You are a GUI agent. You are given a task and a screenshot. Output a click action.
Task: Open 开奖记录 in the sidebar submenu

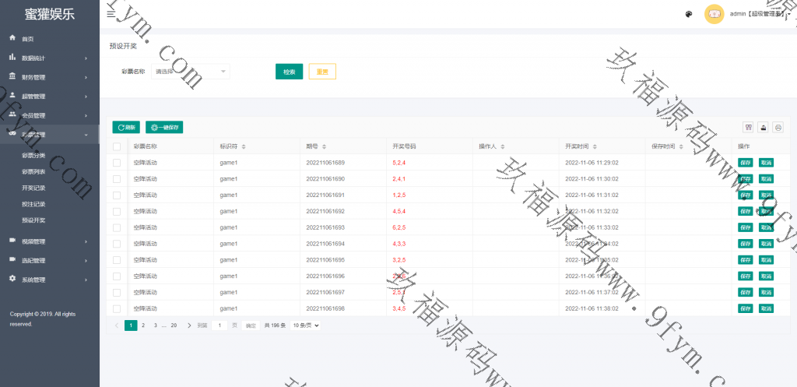click(x=33, y=188)
